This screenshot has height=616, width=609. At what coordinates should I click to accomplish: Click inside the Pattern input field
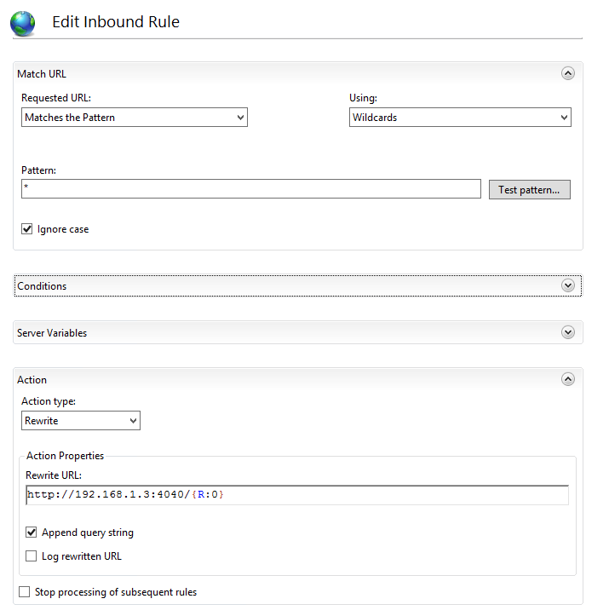(251, 189)
